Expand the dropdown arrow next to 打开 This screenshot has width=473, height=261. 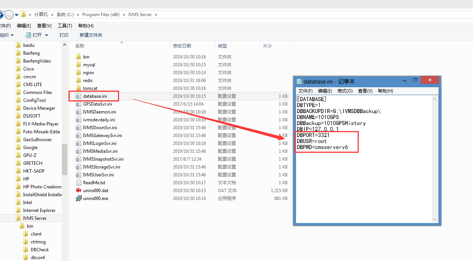46,35
